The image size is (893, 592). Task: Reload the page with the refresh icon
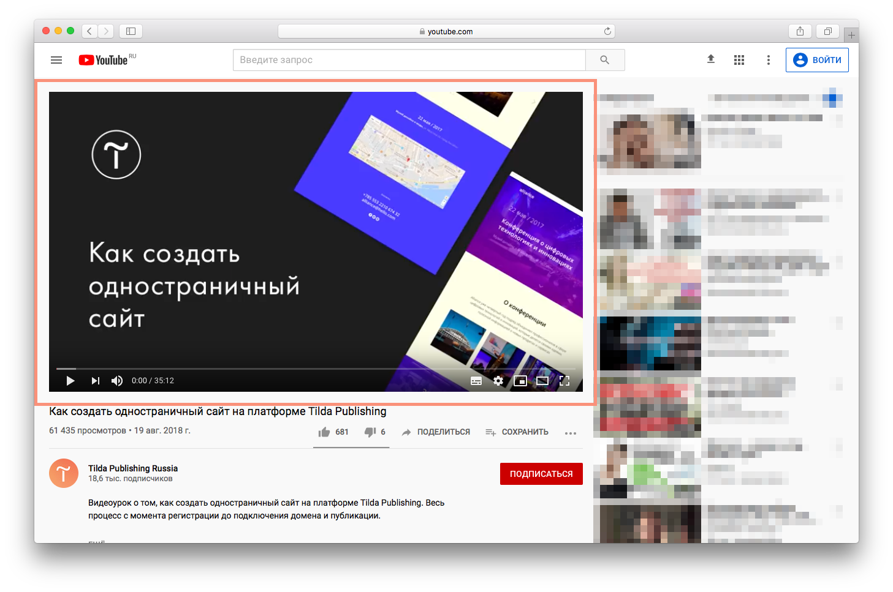[x=607, y=31]
